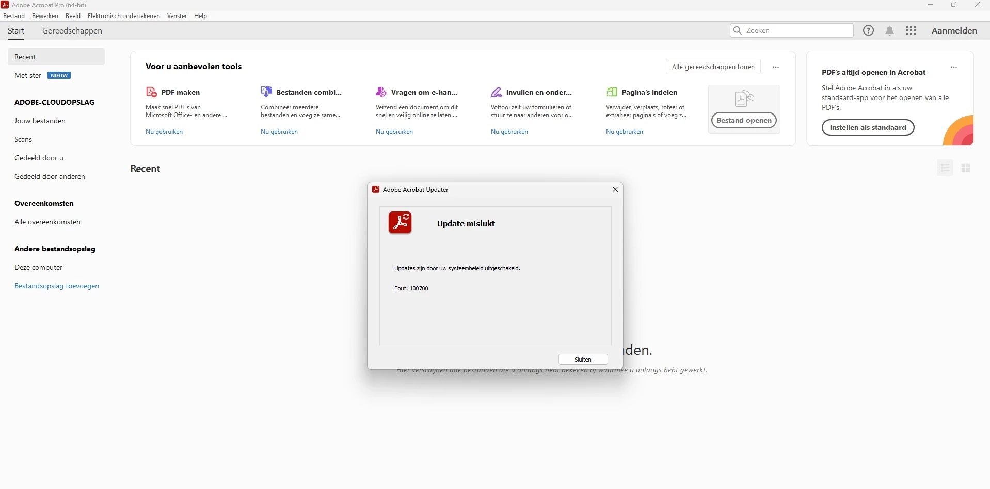Switch to the Start tab
The width and height of the screenshot is (990, 489).
click(x=16, y=31)
